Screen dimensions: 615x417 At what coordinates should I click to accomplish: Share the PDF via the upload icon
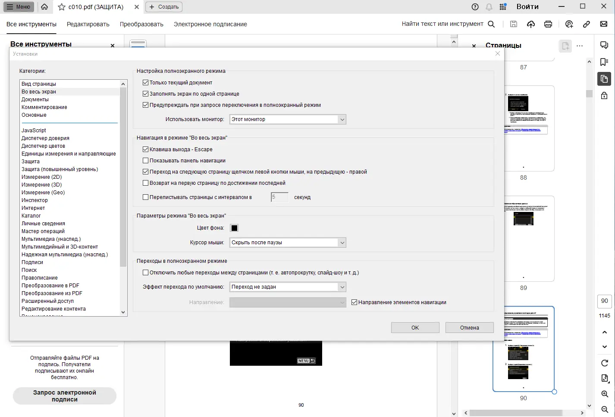[x=530, y=24]
